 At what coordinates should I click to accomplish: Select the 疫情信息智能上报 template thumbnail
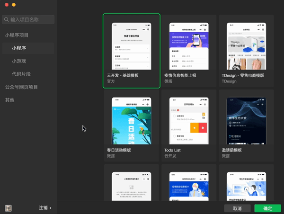(x=189, y=46)
